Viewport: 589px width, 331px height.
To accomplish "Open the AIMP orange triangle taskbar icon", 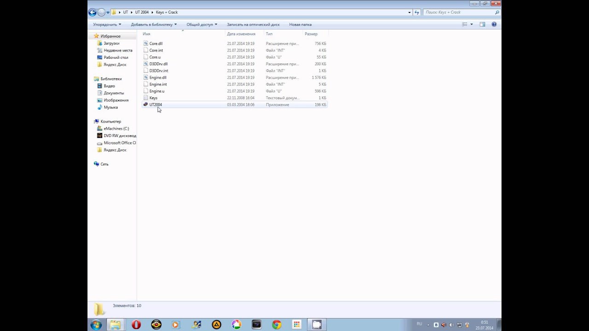I will coord(216,325).
